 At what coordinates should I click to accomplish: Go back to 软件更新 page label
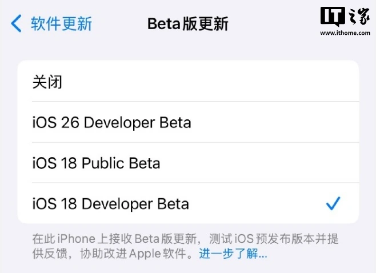click(x=61, y=24)
